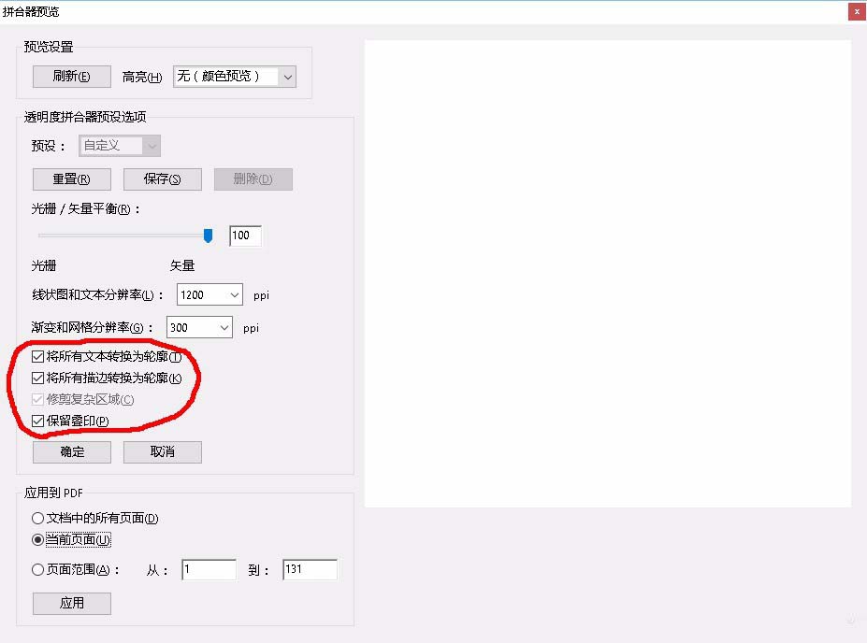Click the page range 到 end field

coord(309,570)
